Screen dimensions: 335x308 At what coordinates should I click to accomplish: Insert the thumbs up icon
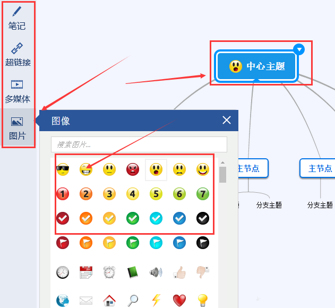tap(179, 272)
